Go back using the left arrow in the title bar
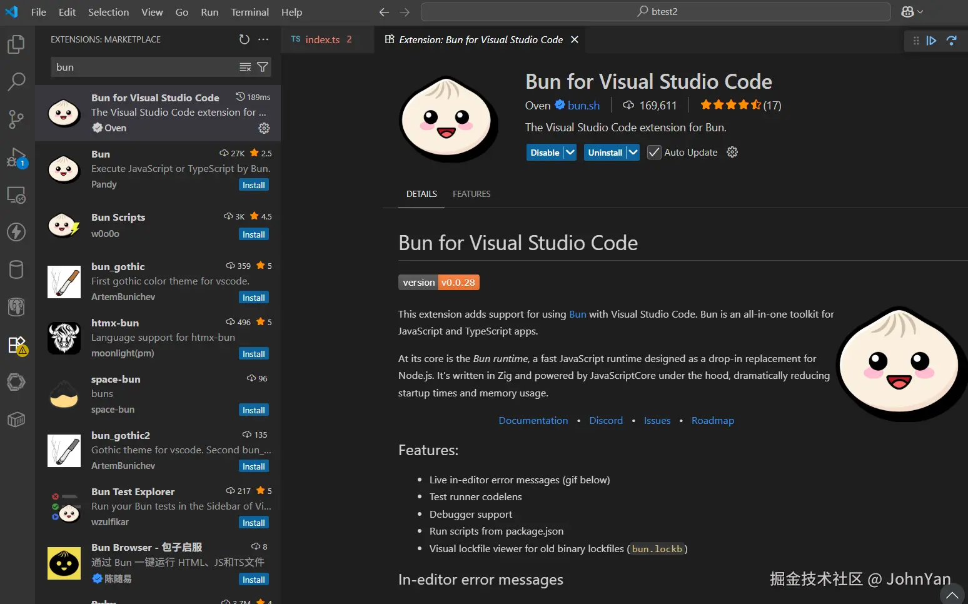This screenshot has width=968, height=604. point(384,12)
